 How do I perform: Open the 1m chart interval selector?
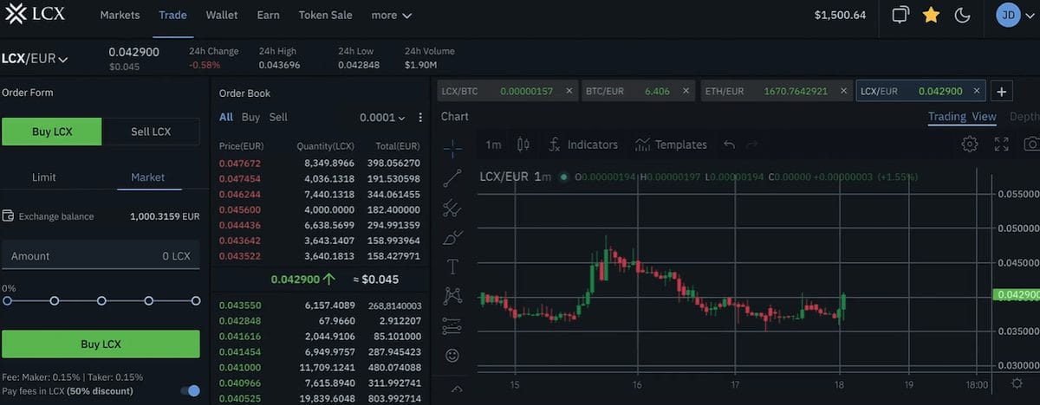point(493,145)
